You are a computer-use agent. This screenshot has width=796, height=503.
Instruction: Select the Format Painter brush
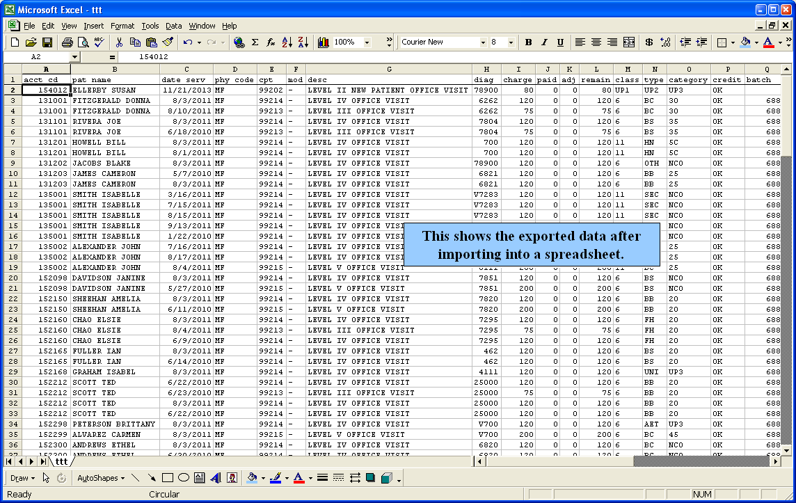click(x=168, y=42)
